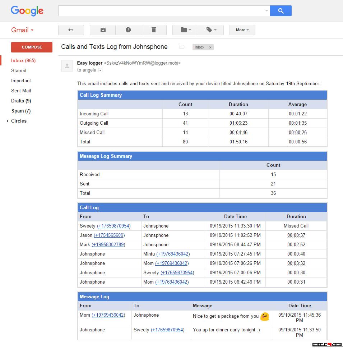Open the Sent Mail folder
The height and width of the screenshot is (349, 343).
click(21, 91)
